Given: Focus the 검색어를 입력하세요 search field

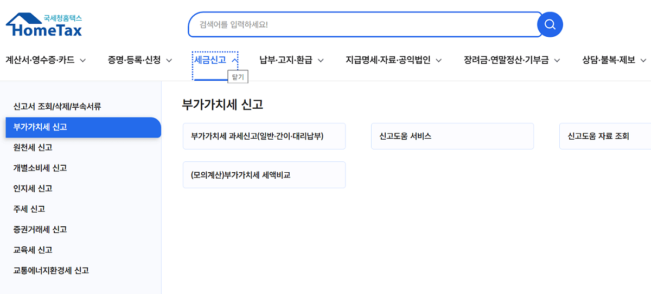Looking at the screenshot, I should click(365, 24).
